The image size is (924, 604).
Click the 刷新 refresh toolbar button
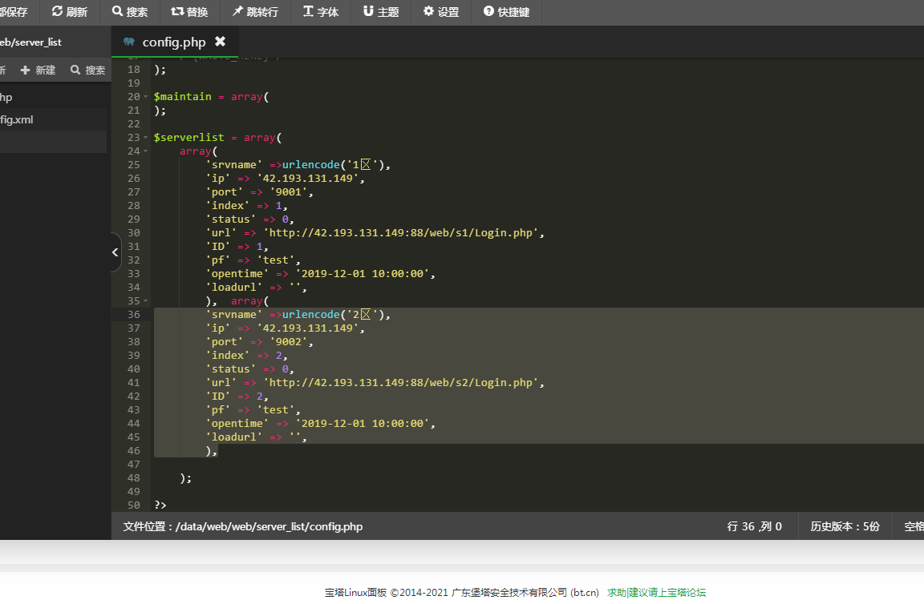tap(70, 12)
